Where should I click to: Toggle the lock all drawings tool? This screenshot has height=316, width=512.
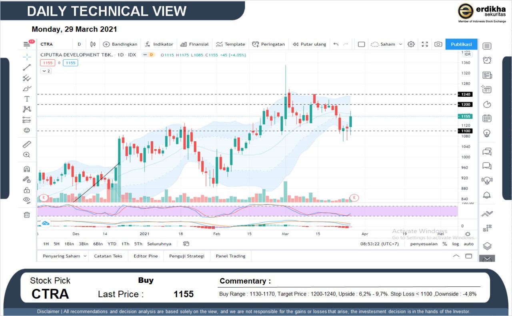27,190
